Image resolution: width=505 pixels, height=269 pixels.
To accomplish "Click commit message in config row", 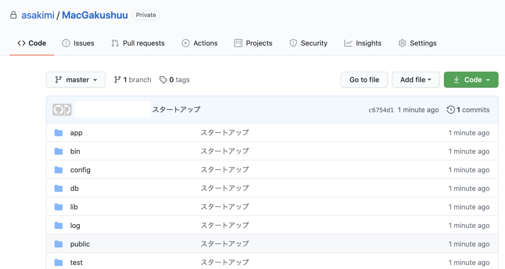I will tap(225, 170).
